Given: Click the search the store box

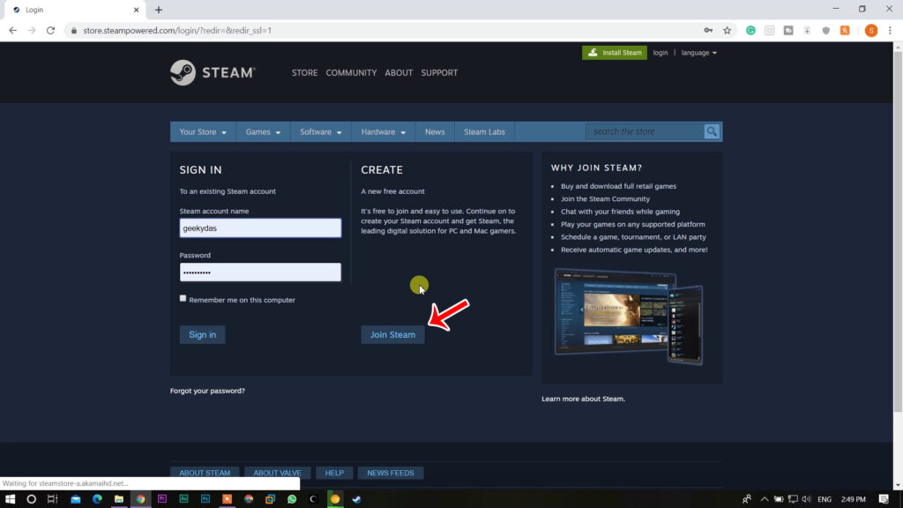Looking at the screenshot, I should [646, 131].
